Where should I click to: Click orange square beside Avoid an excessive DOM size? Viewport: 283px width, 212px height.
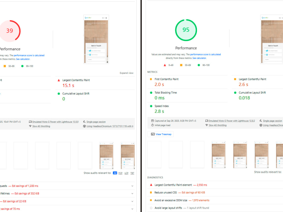[151, 200]
